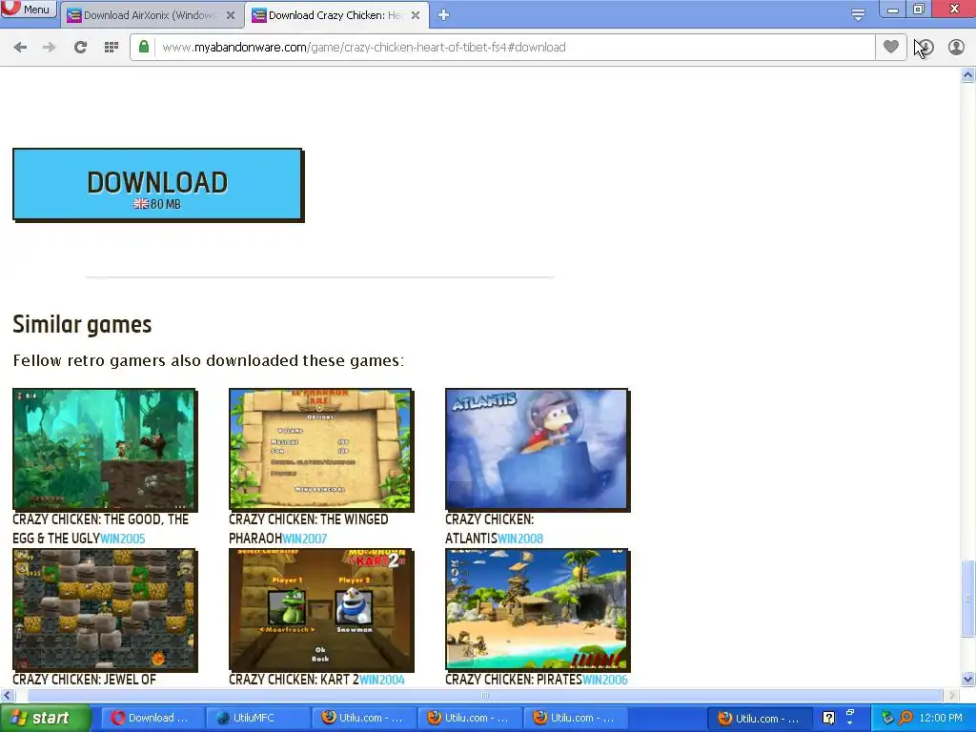The height and width of the screenshot is (732, 976).
Task: Click the orange magnifier tray icon
Action: pos(906,719)
